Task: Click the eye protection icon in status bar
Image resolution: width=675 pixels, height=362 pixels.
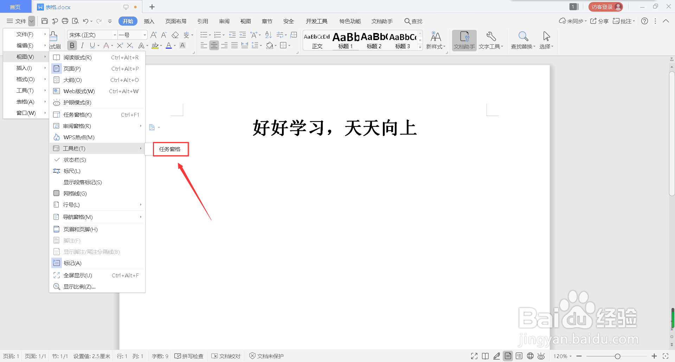Action: coord(541,356)
